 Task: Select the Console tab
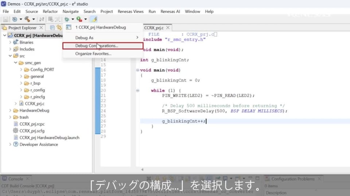click(x=16, y=179)
